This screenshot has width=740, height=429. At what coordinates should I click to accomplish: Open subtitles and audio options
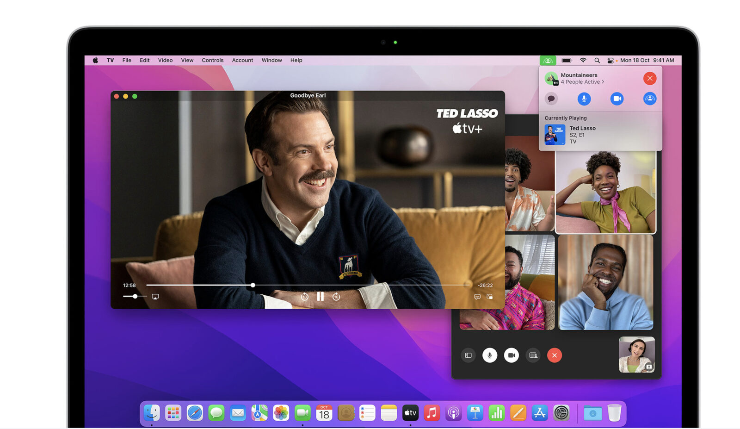477,297
